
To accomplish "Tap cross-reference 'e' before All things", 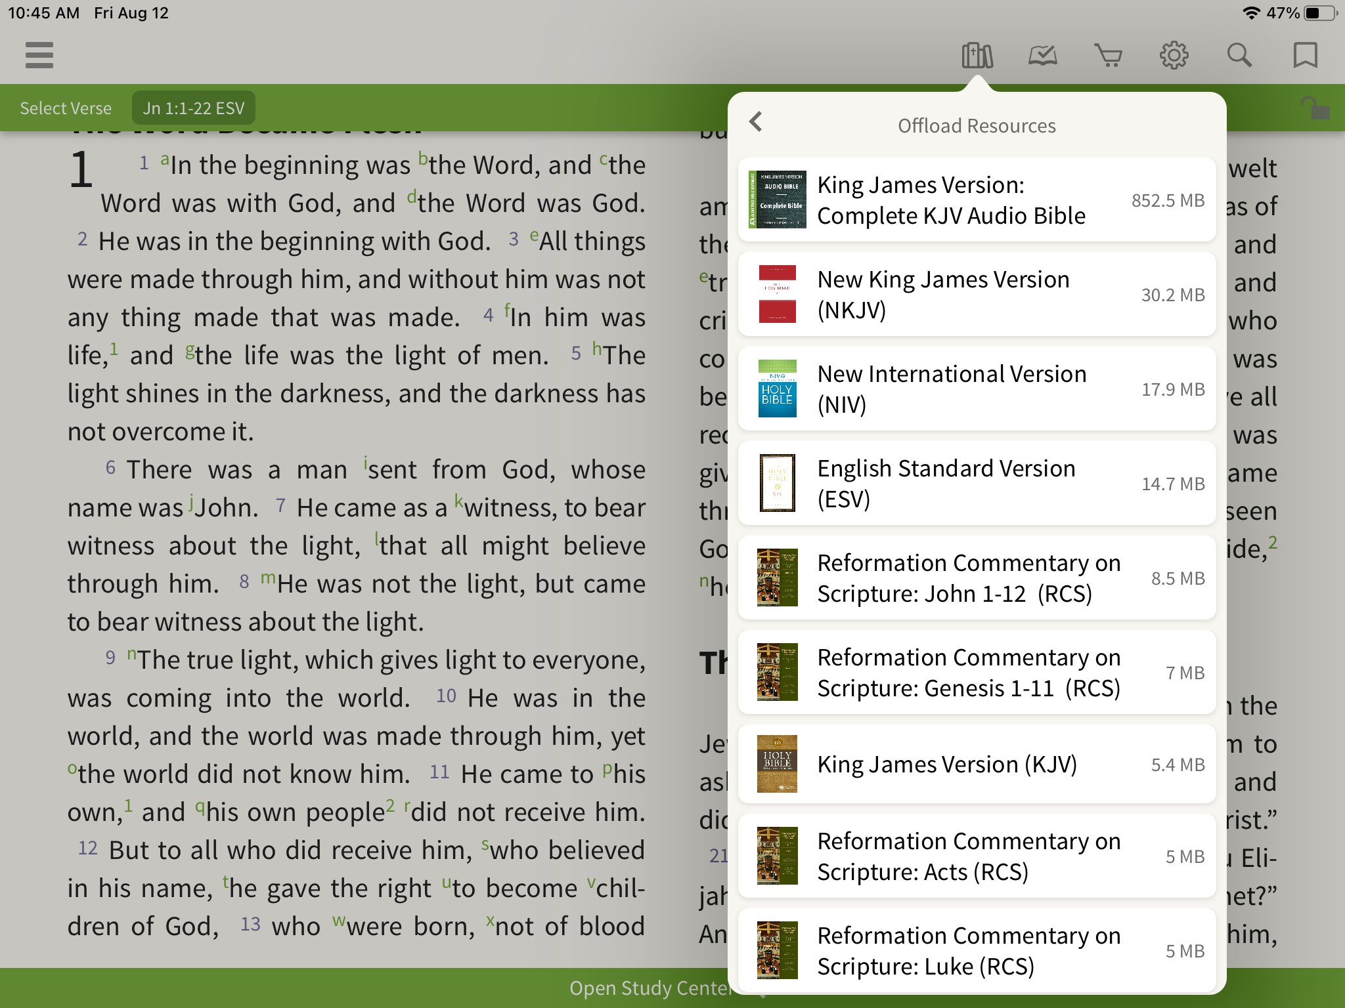I will (x=534, y=236).
